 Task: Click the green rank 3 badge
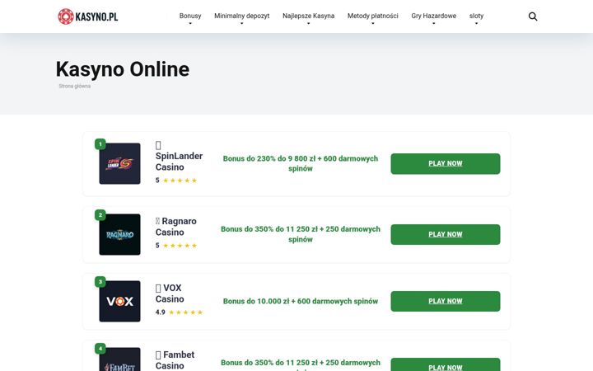[100, 282]
